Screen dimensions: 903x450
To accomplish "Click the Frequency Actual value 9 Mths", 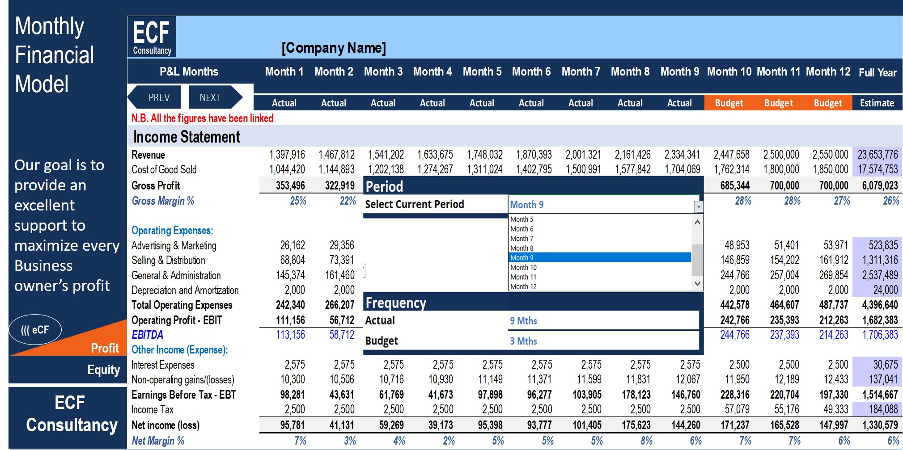I will tap(523, 320).
